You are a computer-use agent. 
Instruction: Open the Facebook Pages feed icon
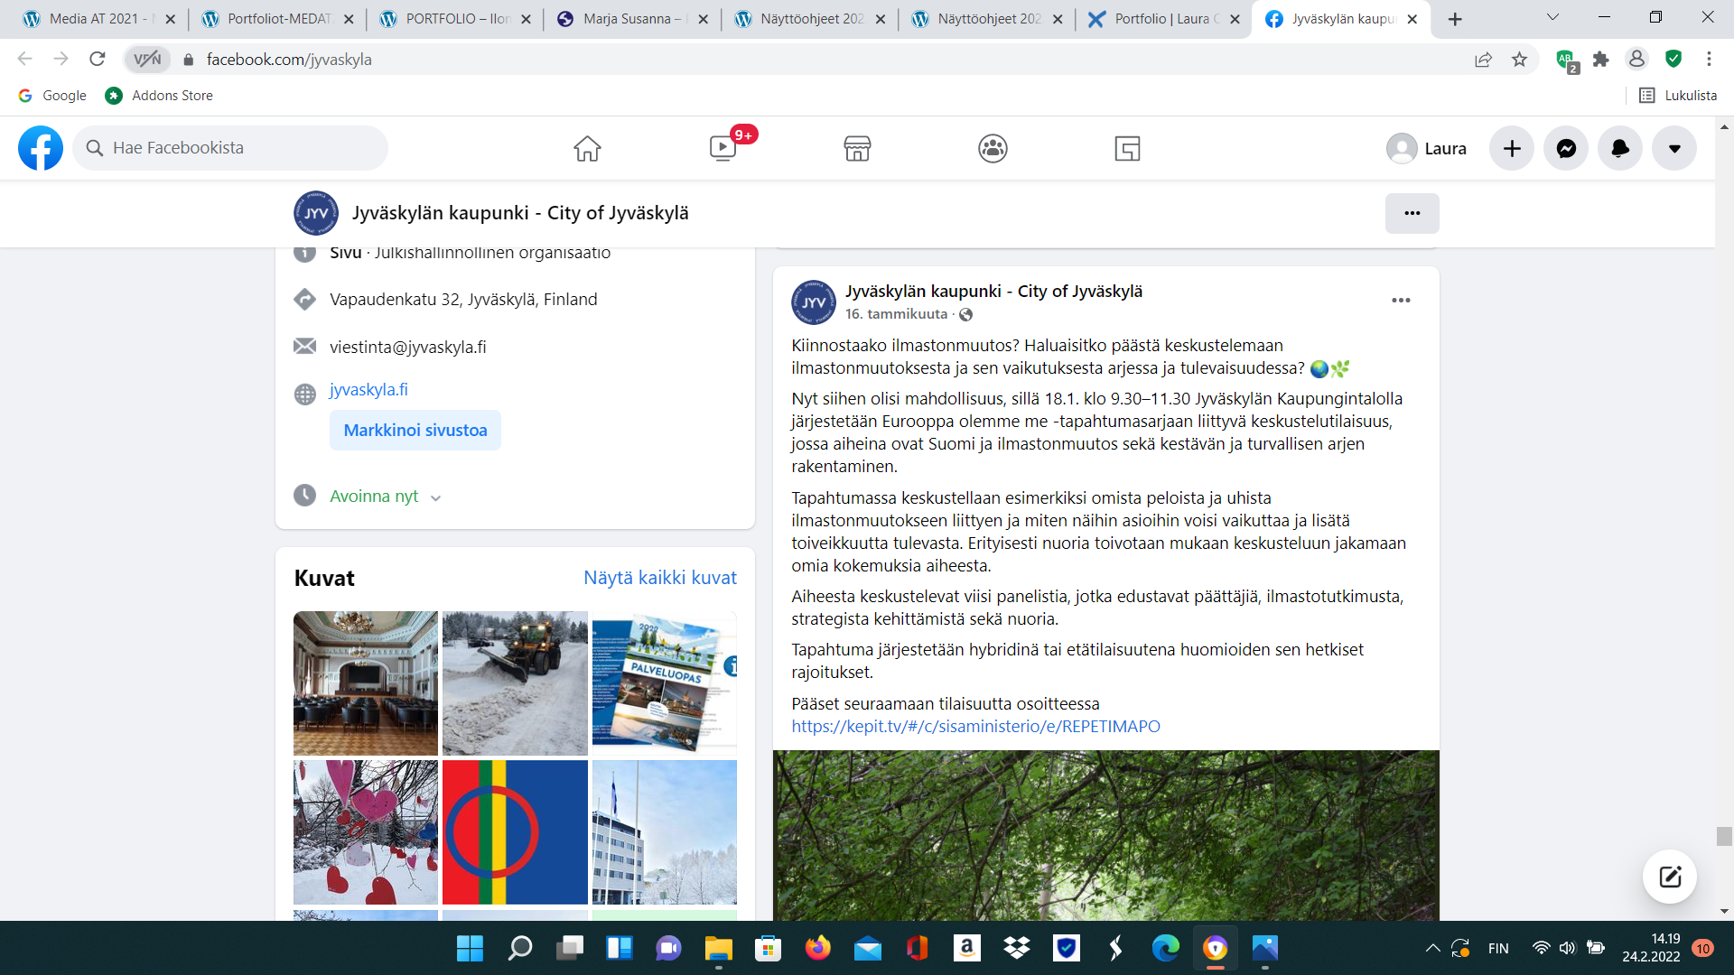(x=1127, y=148)
